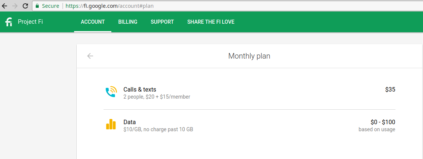Open the BILLING tab

pos(128,22)
